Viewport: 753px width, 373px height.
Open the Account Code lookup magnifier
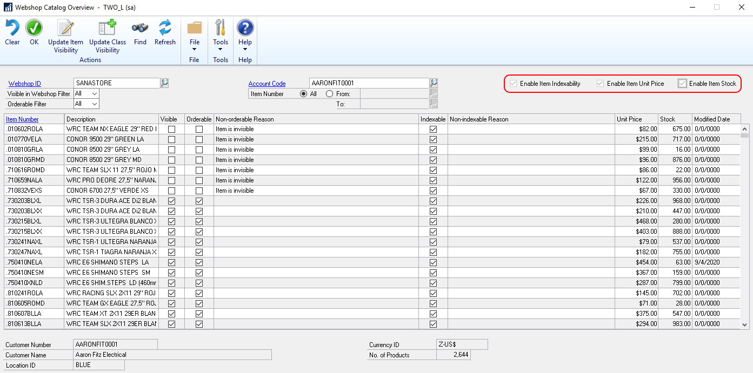(434, 83)
